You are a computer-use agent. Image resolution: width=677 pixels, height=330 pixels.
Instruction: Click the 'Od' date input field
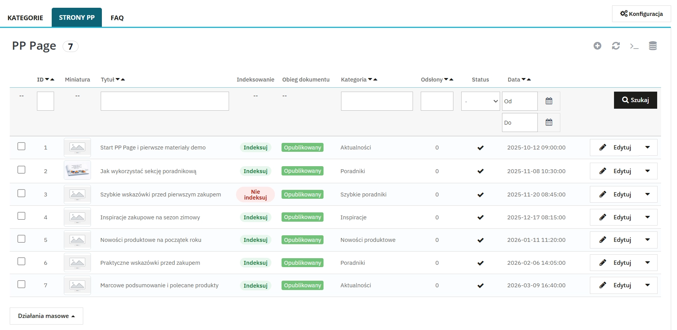pos(520,101)
